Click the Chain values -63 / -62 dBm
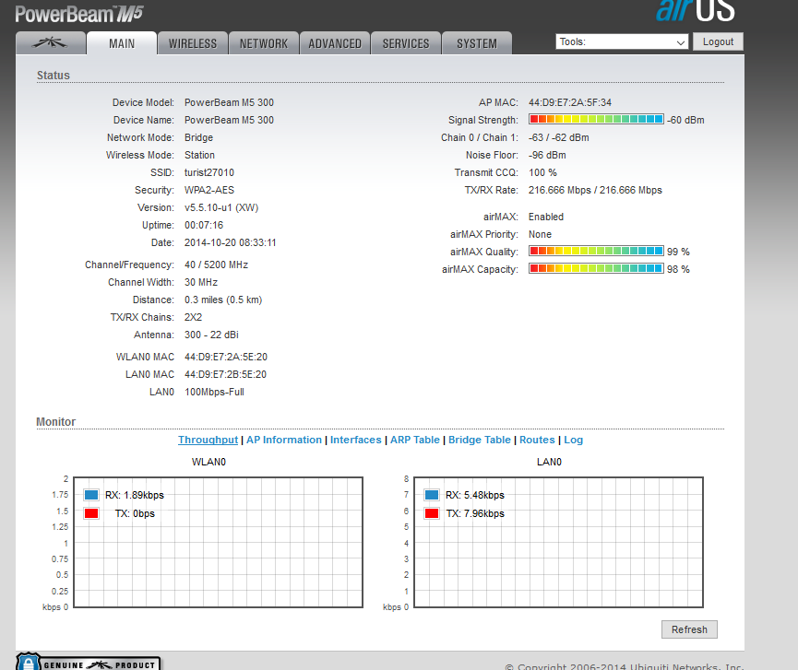Viewport: 798px width, 670px height. point(559,137)
